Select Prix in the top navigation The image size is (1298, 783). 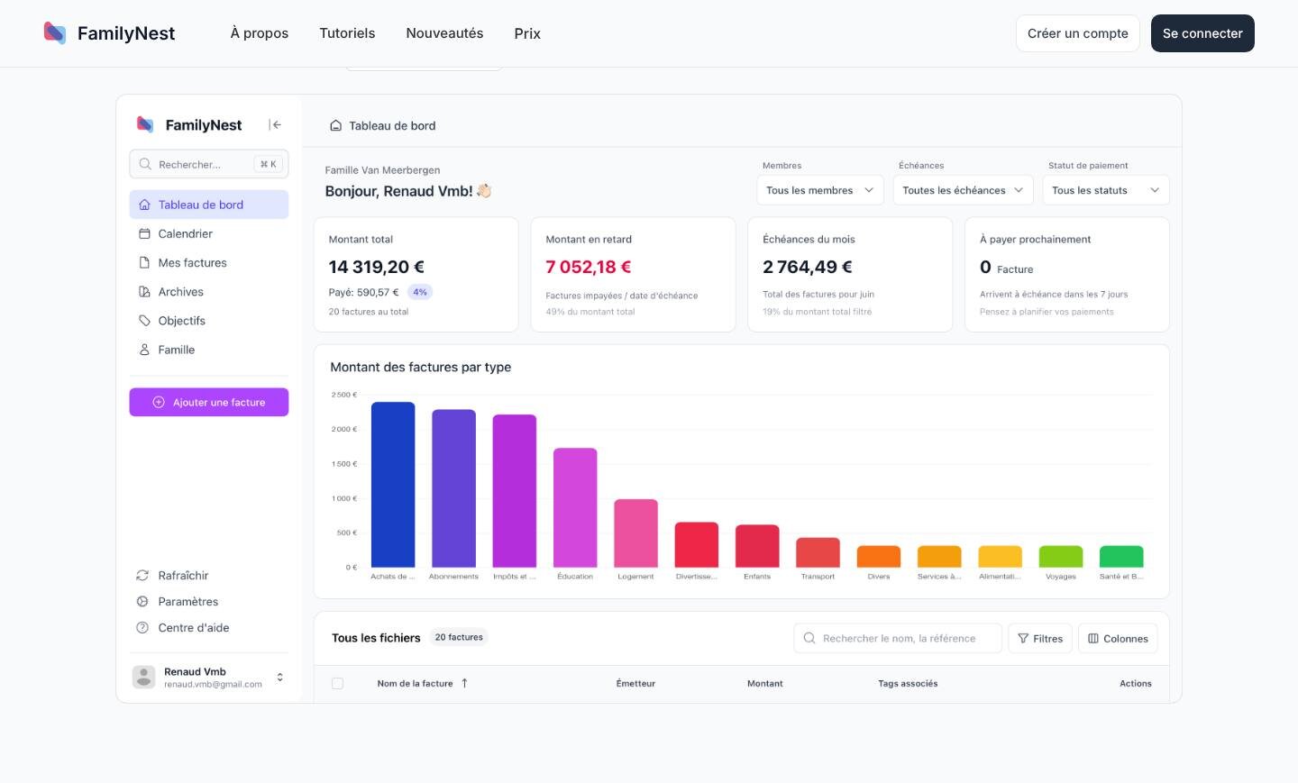pyautogui.click(x=527, y=33)
